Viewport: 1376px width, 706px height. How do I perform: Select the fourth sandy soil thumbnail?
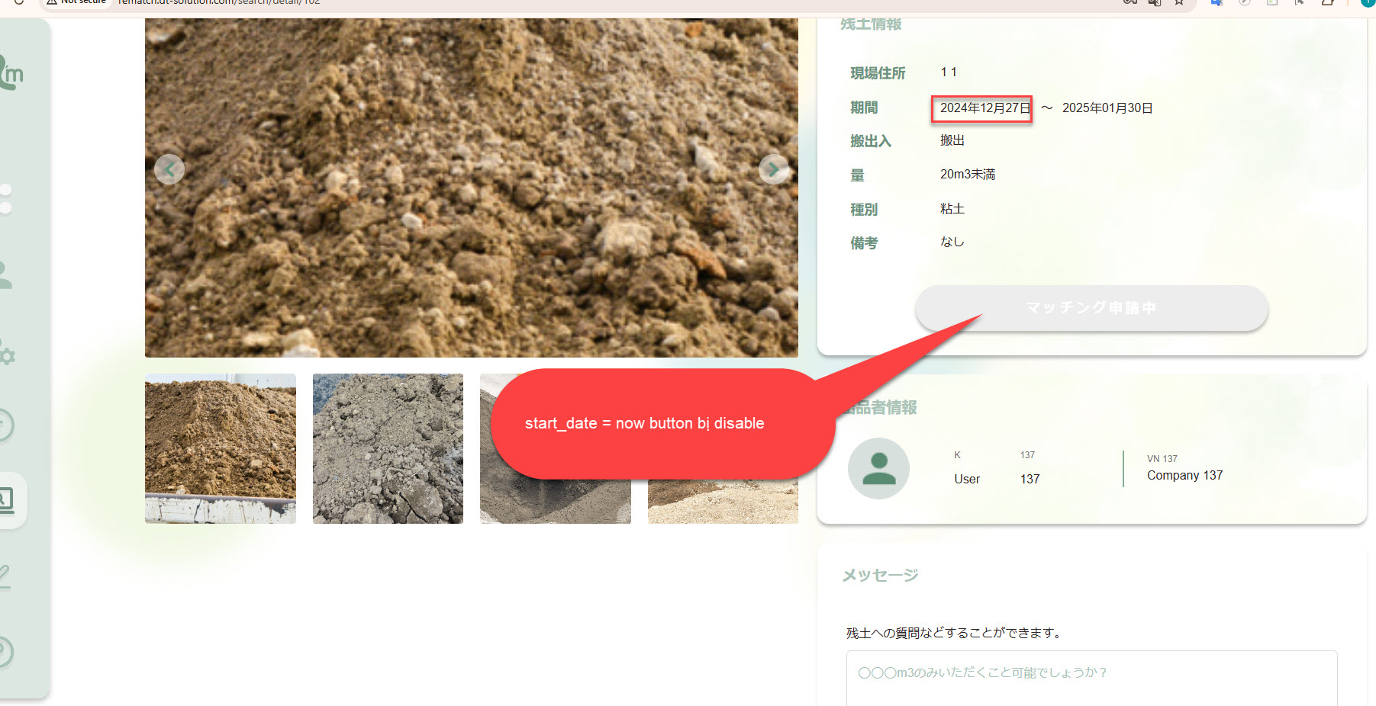pos(723,502)
